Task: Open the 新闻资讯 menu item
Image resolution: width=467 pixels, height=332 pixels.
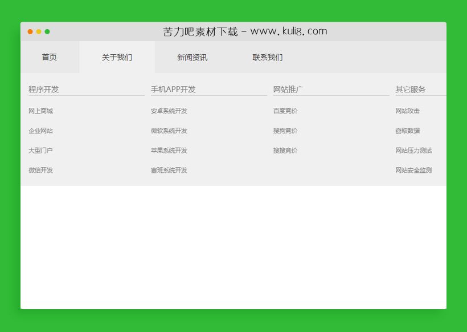Action: [192, 57]
